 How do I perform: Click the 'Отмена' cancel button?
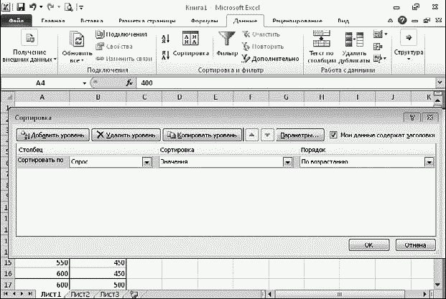[x=415, y=245]
